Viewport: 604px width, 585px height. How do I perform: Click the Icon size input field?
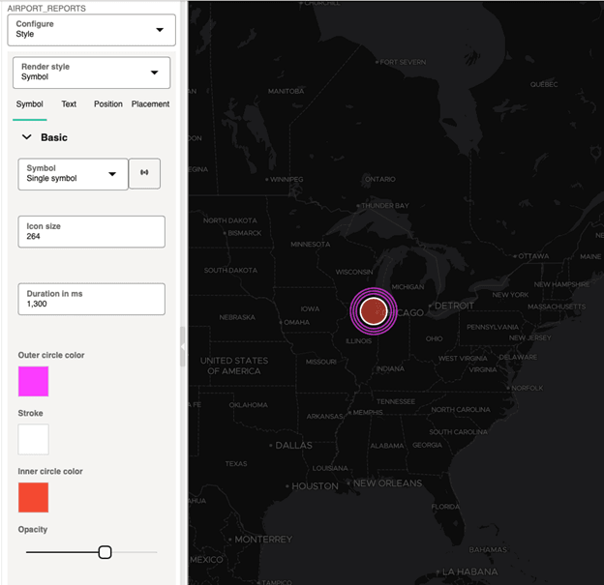(91, 232)
